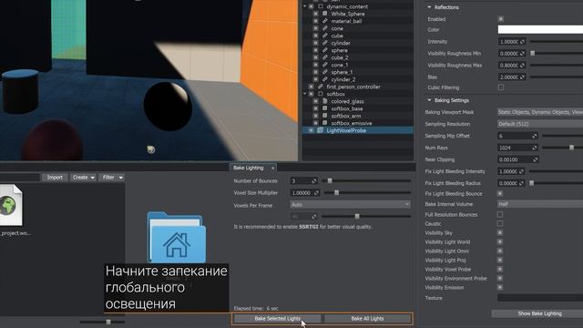This screenshot has height=328, width=583.
Task: Click the Texture input field
Action: [540, 298]
